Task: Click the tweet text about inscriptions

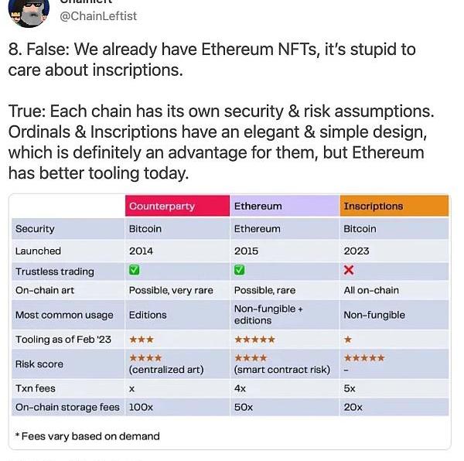Action: (x=220, y=111)
